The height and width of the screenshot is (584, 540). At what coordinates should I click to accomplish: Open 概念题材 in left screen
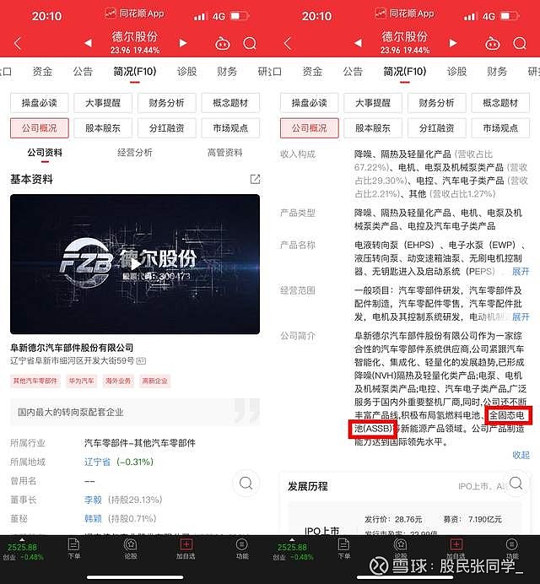pyautogui.click(x=230, y=103)
